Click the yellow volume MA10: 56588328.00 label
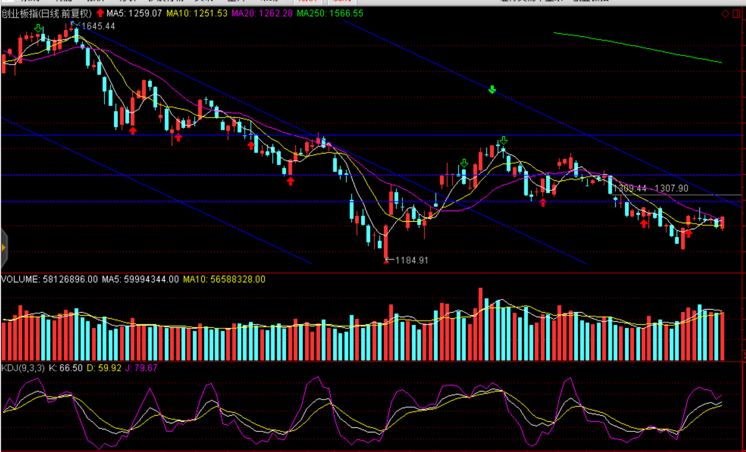This screenshot has width=746, height=452. (224, 279)
